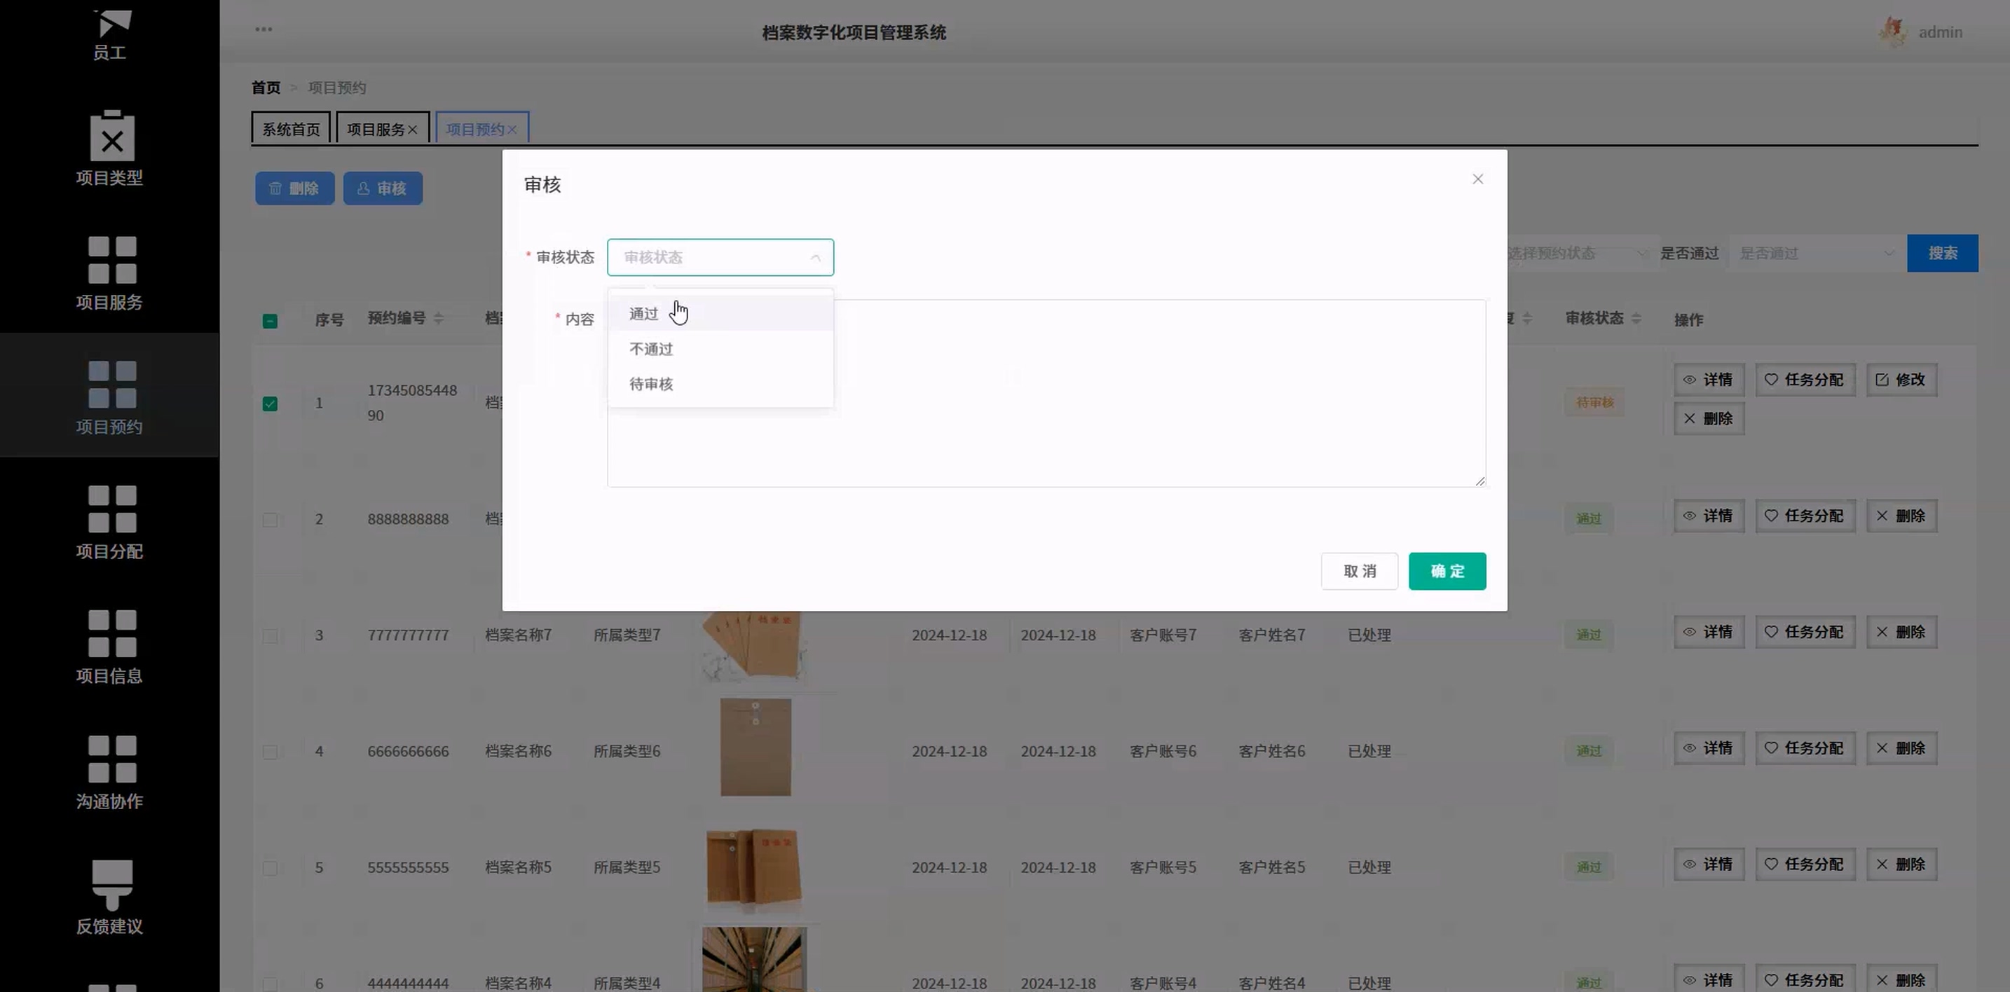Choose 通过 from the dropdown list
The width and height of the screenshot is (2010, 992).
[x=644, y=314]
